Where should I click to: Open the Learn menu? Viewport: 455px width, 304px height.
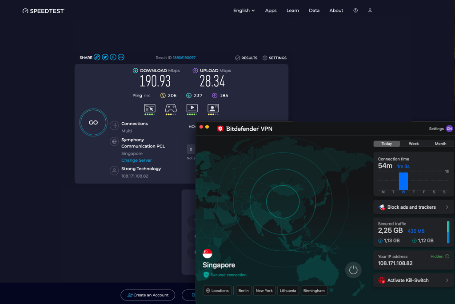292,11
